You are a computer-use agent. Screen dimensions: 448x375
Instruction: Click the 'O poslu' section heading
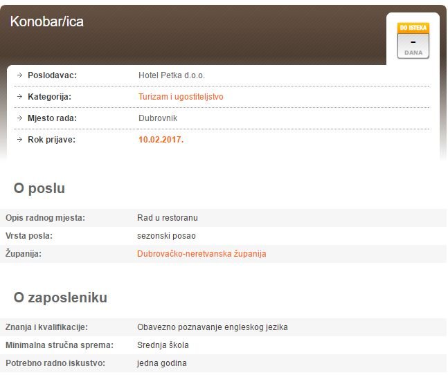coord(39,189)
